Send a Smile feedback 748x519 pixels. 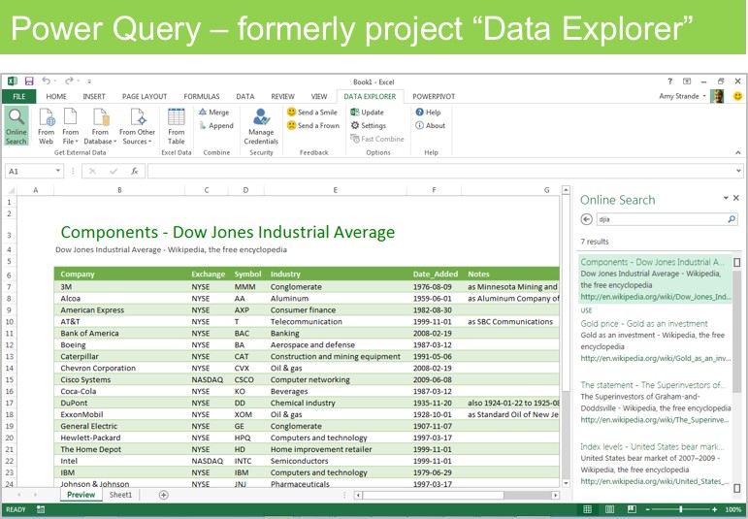click(x=312, y=113)
